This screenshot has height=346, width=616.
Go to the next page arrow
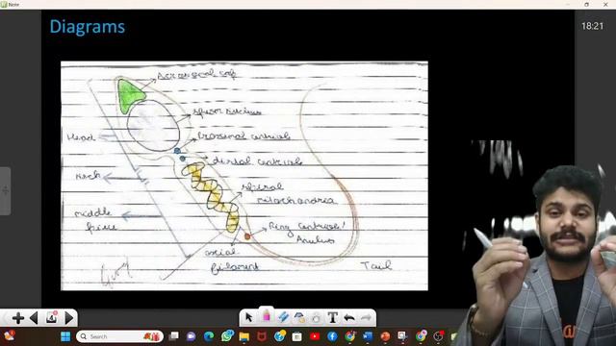[x=68, y=318]
